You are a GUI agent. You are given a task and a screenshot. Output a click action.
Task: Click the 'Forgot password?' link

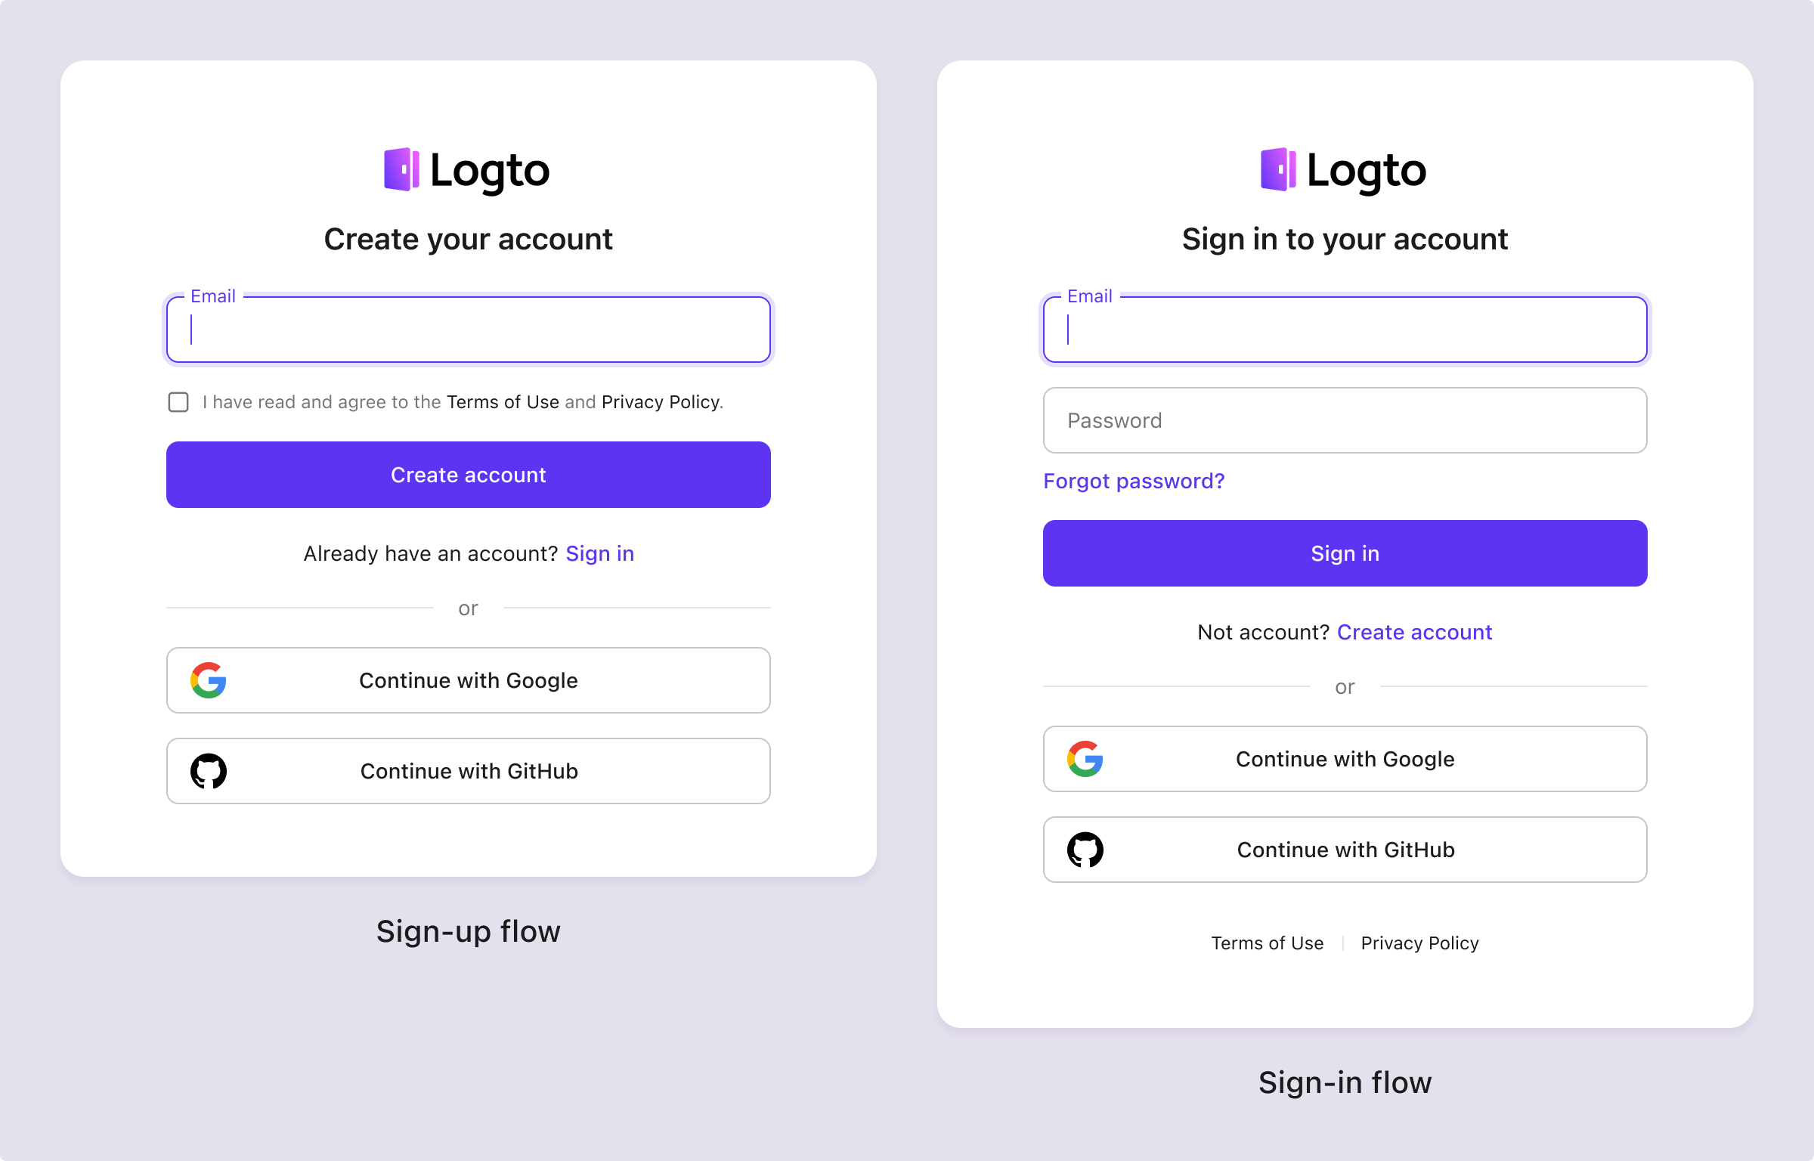[1133, 480]
